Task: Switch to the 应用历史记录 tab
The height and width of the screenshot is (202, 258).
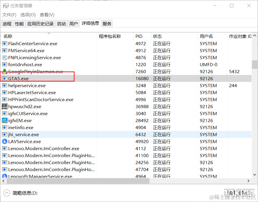Action: (40, 24)
